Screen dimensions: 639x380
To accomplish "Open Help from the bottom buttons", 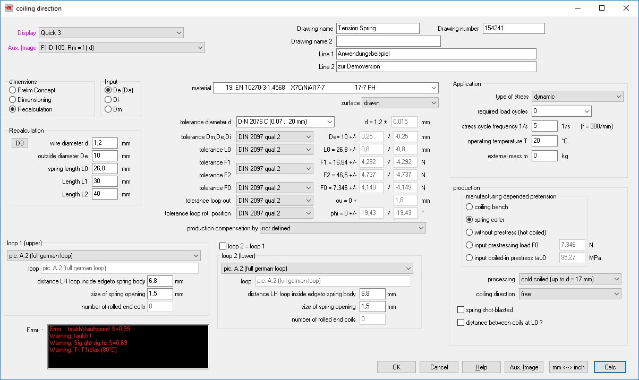I will (481, 367).
